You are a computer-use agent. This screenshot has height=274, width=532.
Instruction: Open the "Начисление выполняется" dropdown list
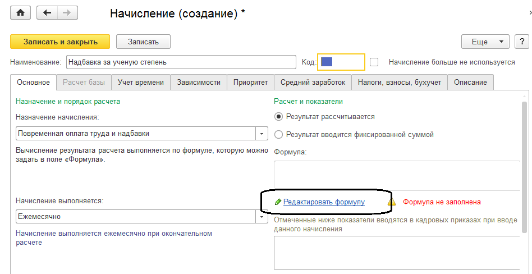pyautogui.click(x=262, y=216)
